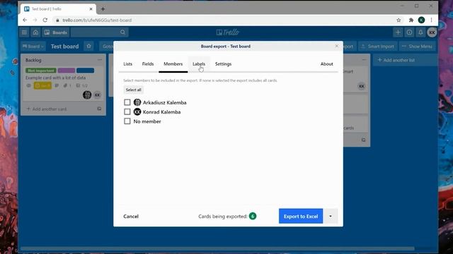Tick the No member checkbox
453x254 pixels.
pos(127,121)
